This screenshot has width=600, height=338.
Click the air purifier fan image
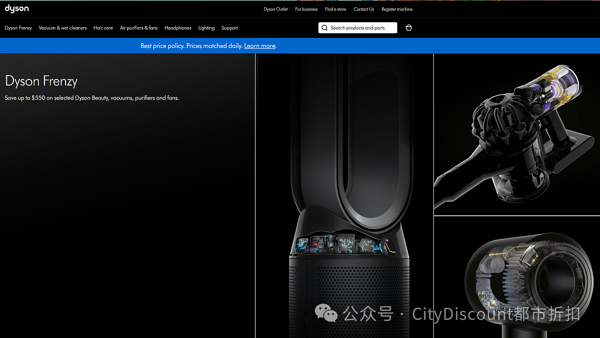344,196
